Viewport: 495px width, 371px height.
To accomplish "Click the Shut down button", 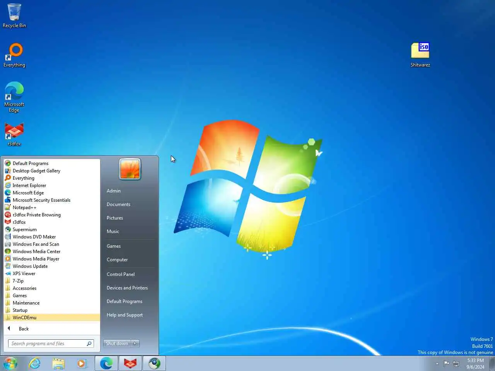I will pyautogui.click(x=117, y=344).
